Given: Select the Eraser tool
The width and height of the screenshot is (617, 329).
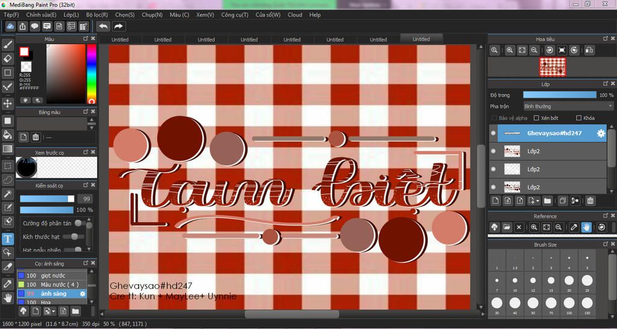Looking at the screenshot, I should click(7, 59).
